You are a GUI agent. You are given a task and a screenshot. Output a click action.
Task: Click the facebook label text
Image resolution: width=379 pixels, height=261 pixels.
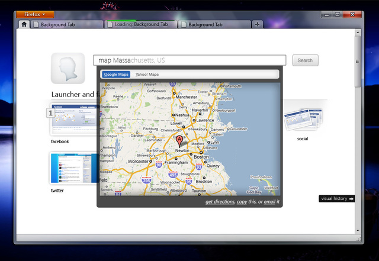[60, 141]
